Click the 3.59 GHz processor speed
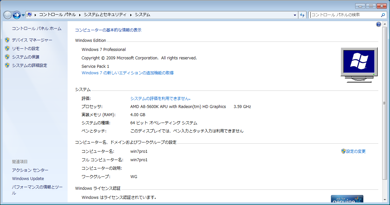The height and width of the screenshot is (205, 390). tap(242, 107)
